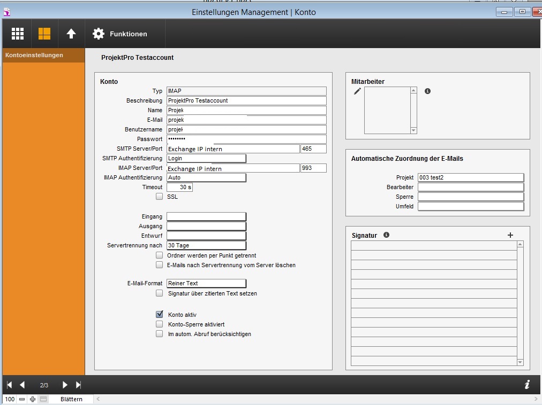Open Servertrennung nach 30 Tage dropdown
This screenshot has height=405, width=542.
(x=206, y=245)
